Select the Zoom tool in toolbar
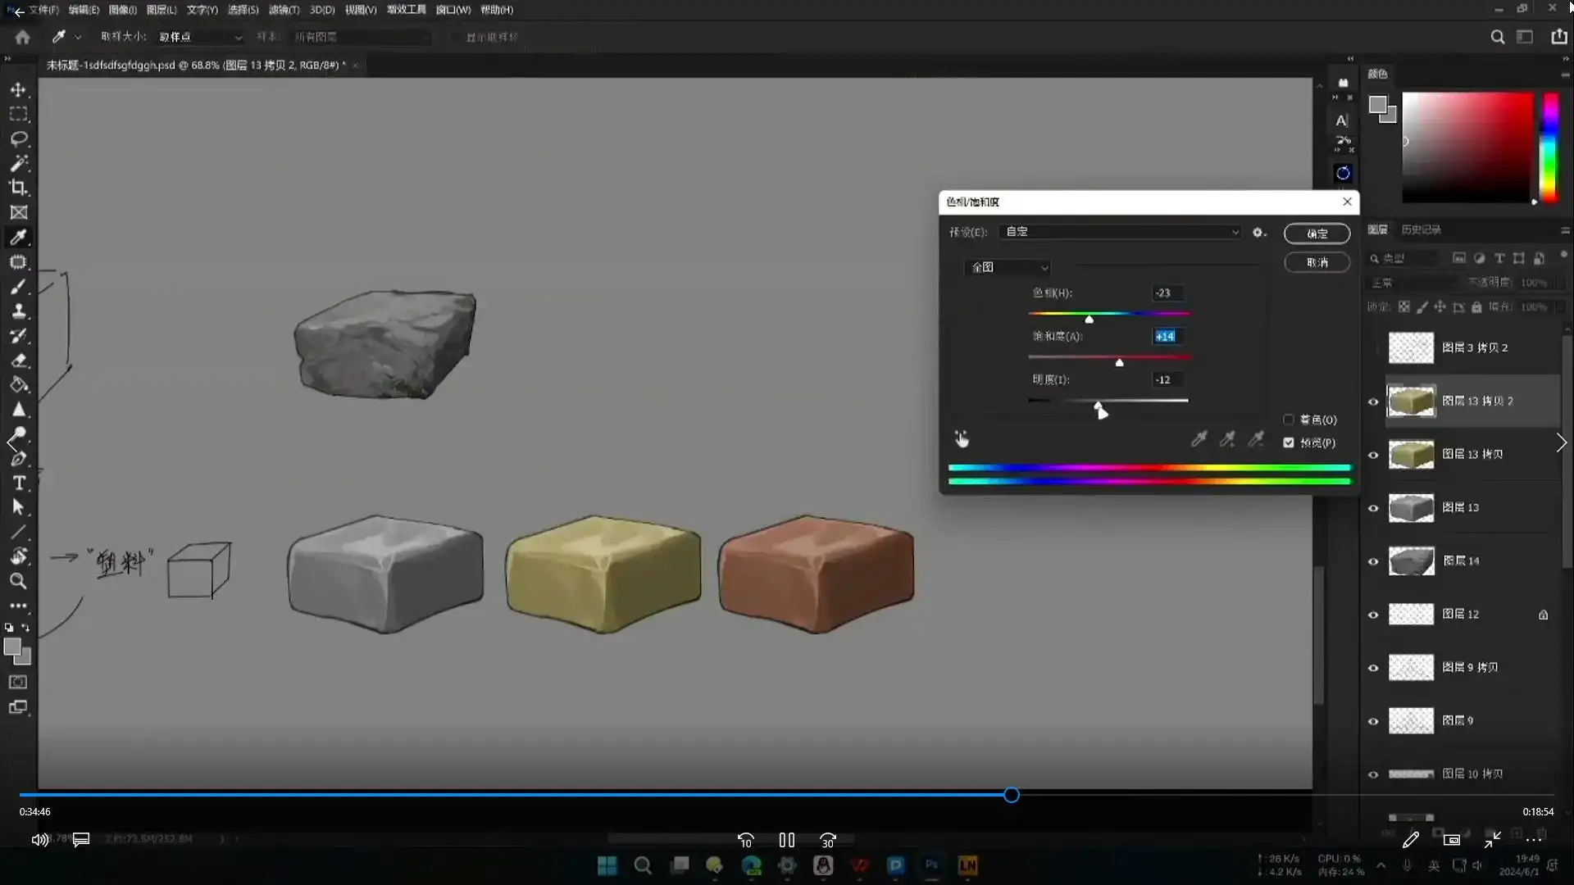This screenshot has width=1574, height=885. [18, 581]
